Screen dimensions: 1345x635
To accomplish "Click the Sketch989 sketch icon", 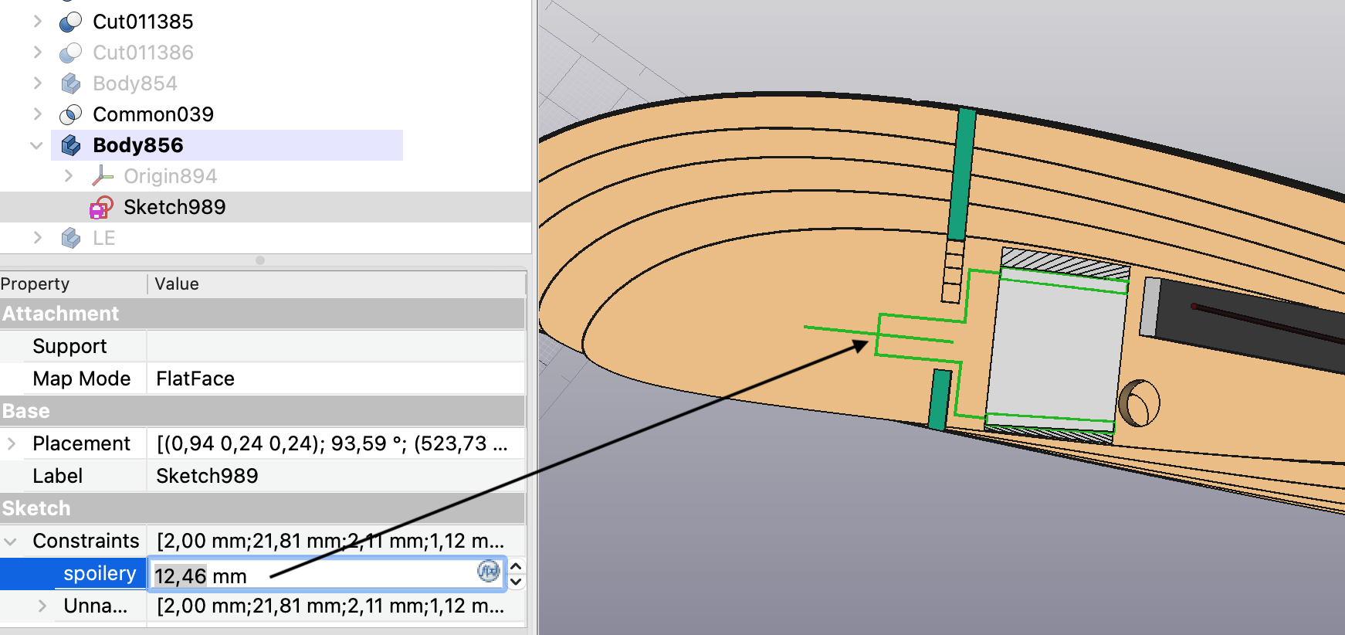I will pos(101,207).
